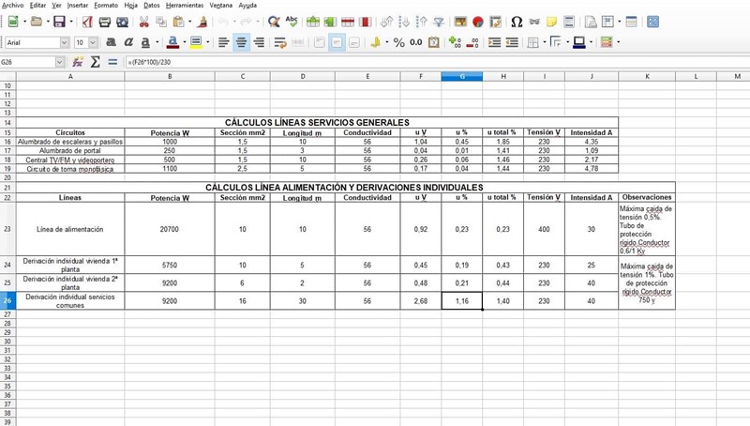Toggle vertical Align Top
The width and height of the screenshot is (750, 426).
(319, 42)
